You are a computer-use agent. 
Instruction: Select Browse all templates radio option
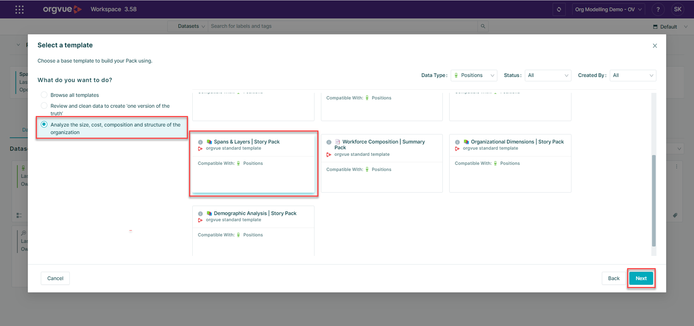click(x=44, y=95)
